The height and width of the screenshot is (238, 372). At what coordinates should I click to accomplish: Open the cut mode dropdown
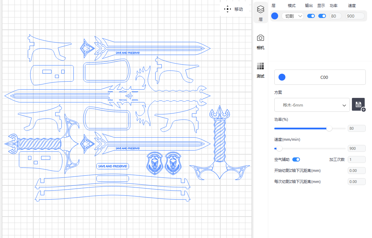[x=292, y=16]
